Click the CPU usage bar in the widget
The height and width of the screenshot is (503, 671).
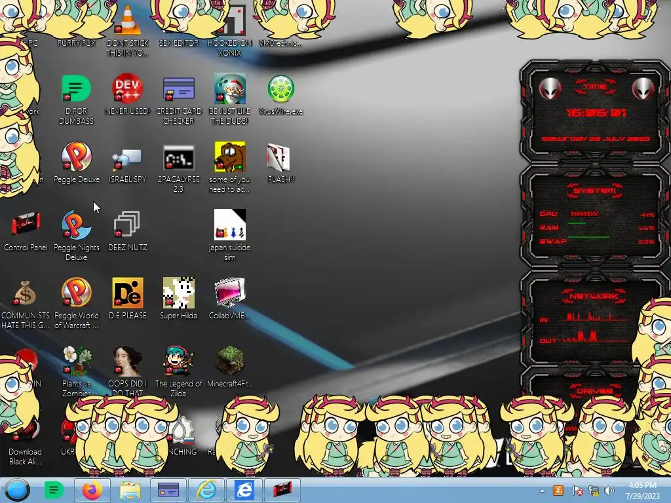coord(584,214)
